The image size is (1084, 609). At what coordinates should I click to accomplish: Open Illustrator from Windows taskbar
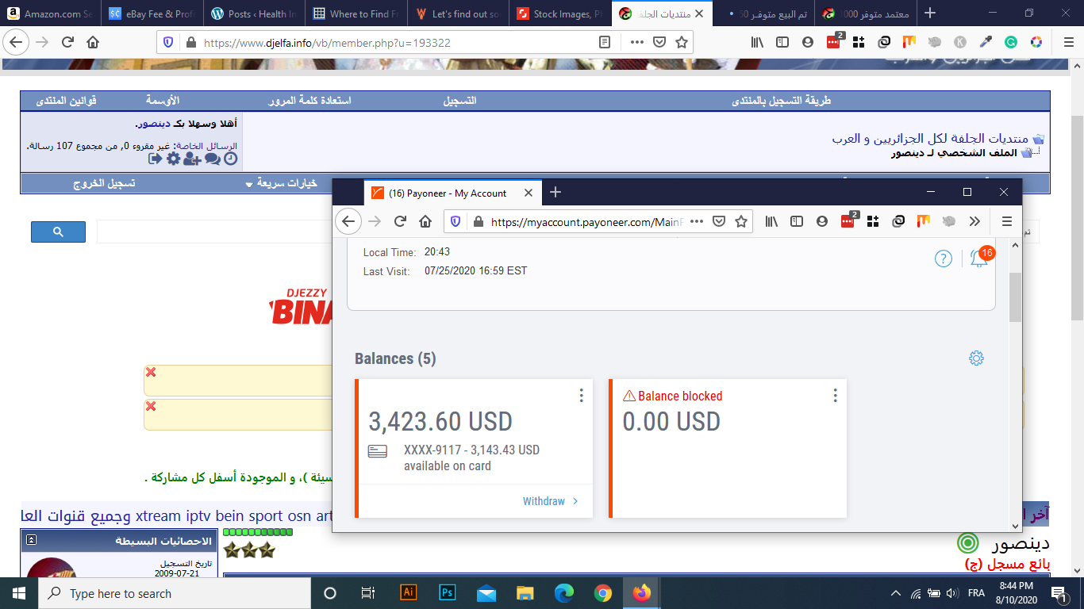409,592
